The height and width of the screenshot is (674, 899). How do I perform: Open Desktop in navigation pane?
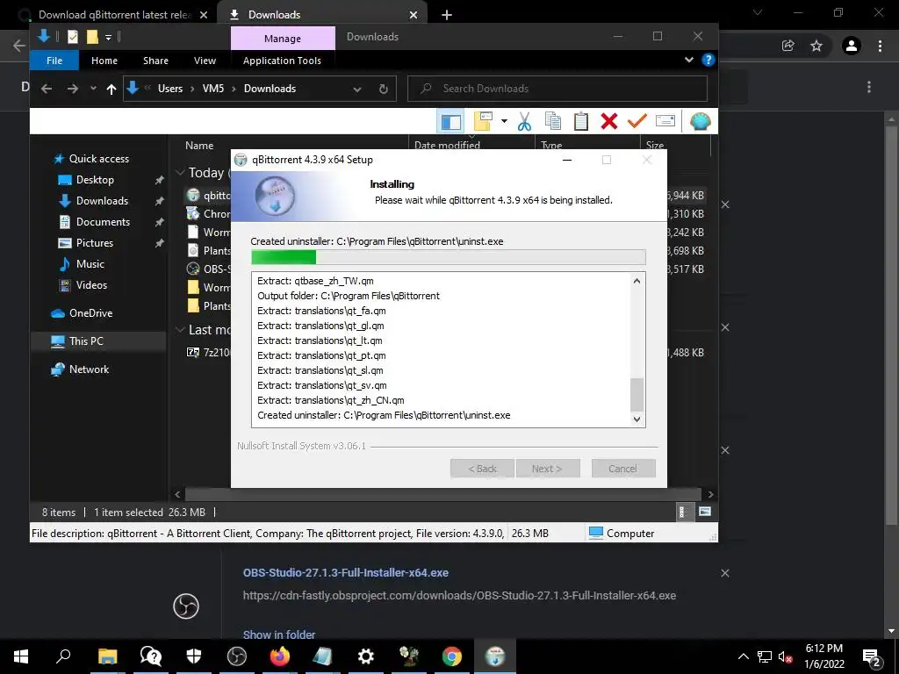pos(95,180)
